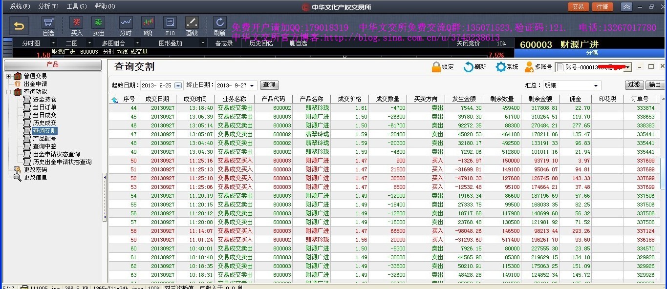
Task: Open the 系统(F) menu
Action: (x=20, y=6)
